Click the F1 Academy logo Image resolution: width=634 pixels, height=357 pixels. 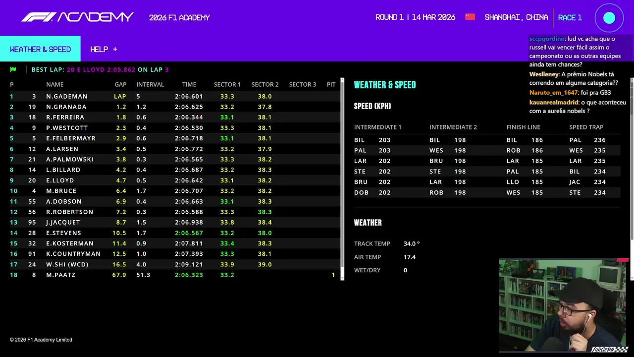77,17
